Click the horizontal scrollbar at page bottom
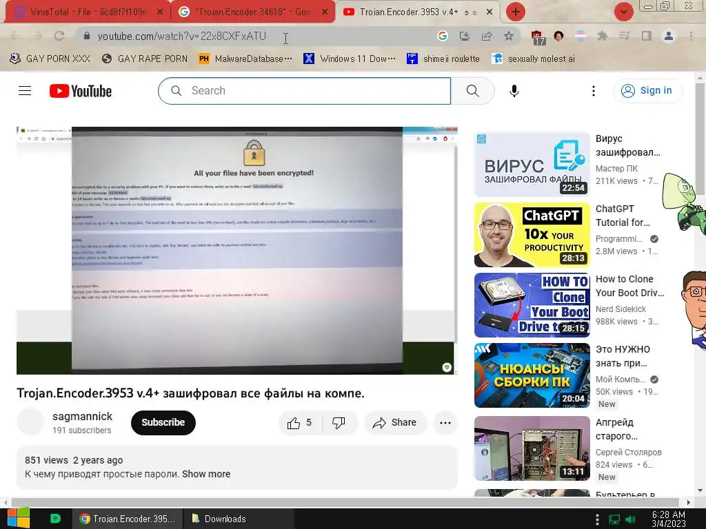 (x=346, y=502)
